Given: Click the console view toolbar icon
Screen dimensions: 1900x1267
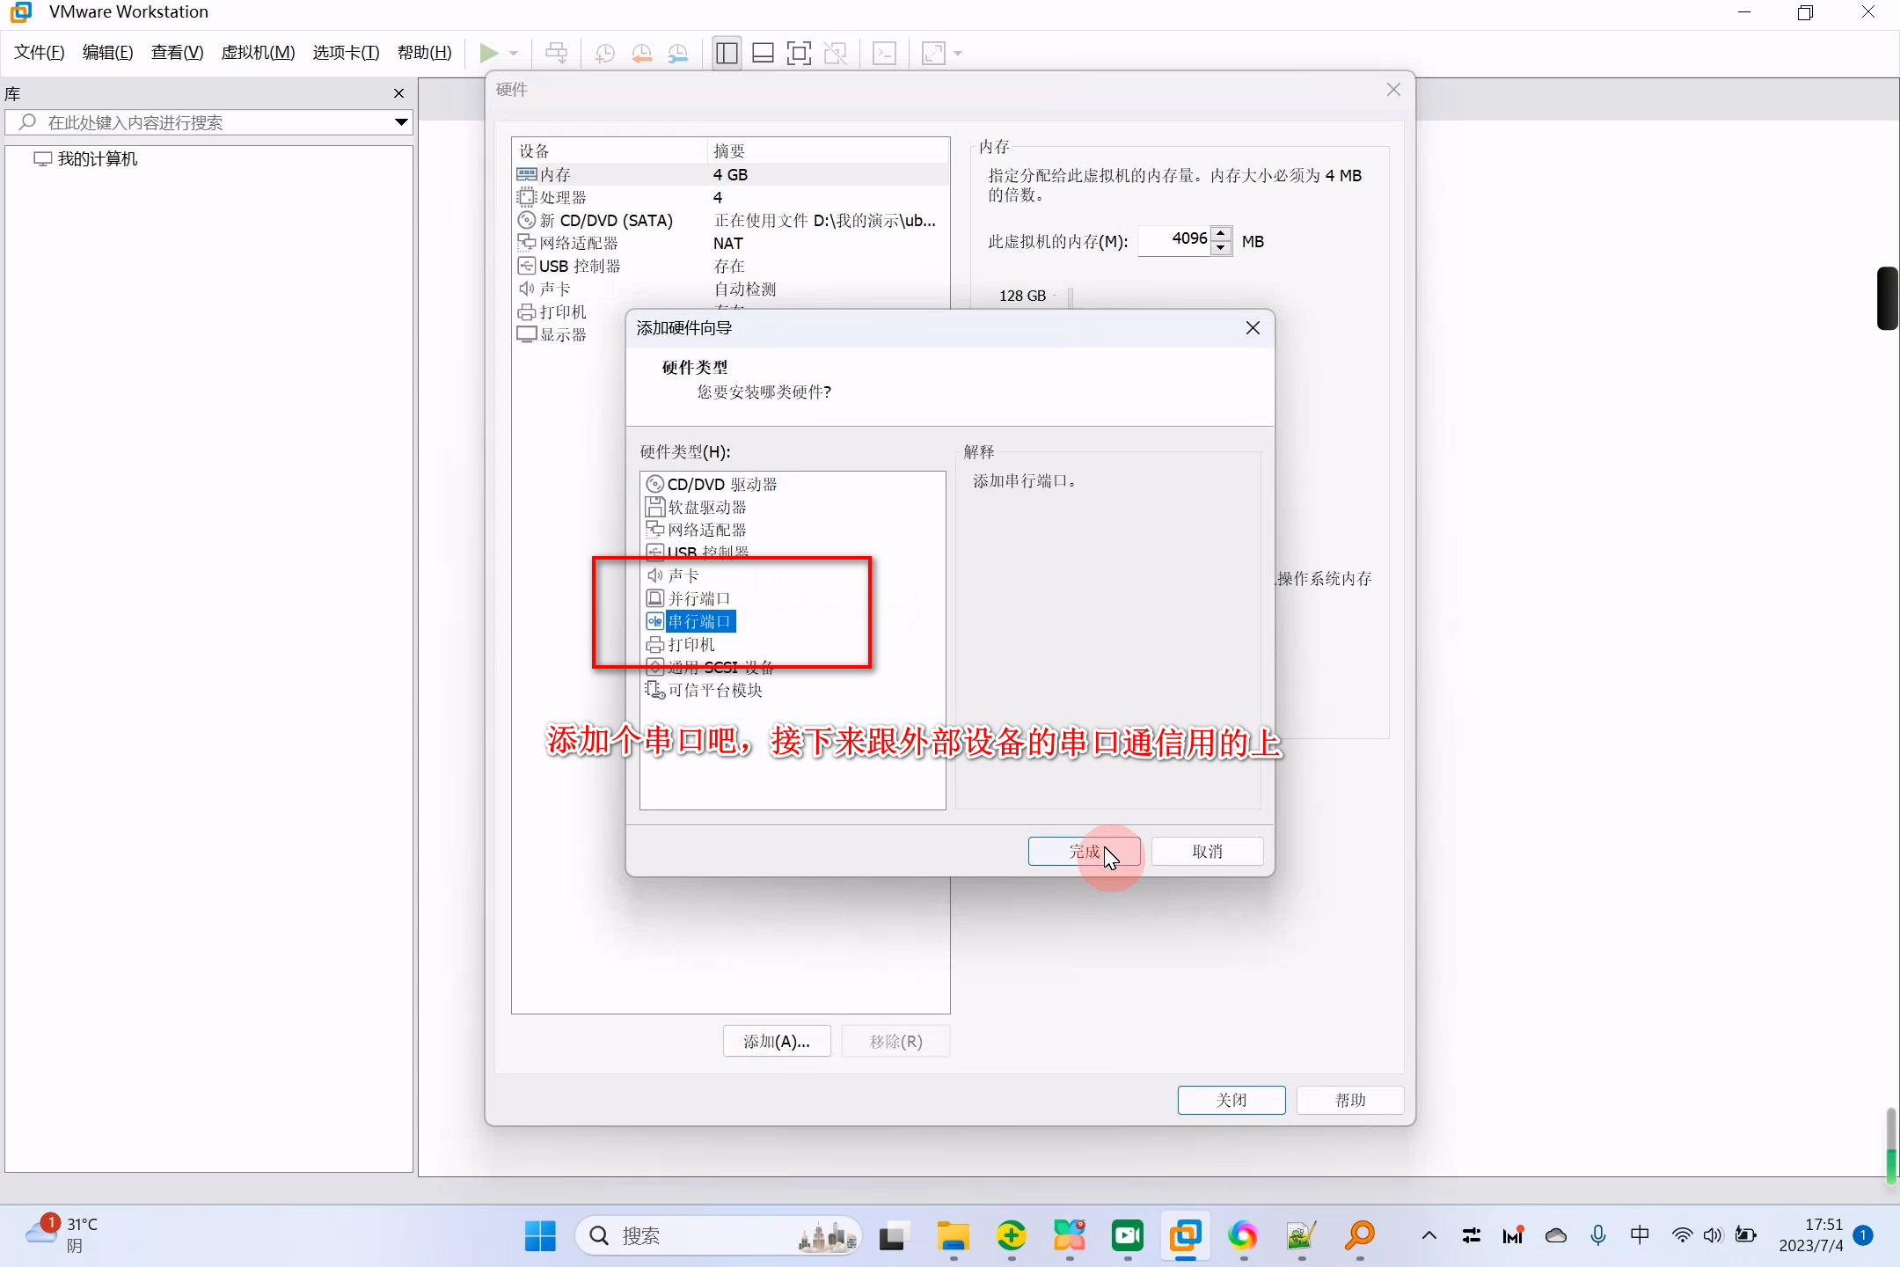Looking at the screenshot, I should [884, 54].
